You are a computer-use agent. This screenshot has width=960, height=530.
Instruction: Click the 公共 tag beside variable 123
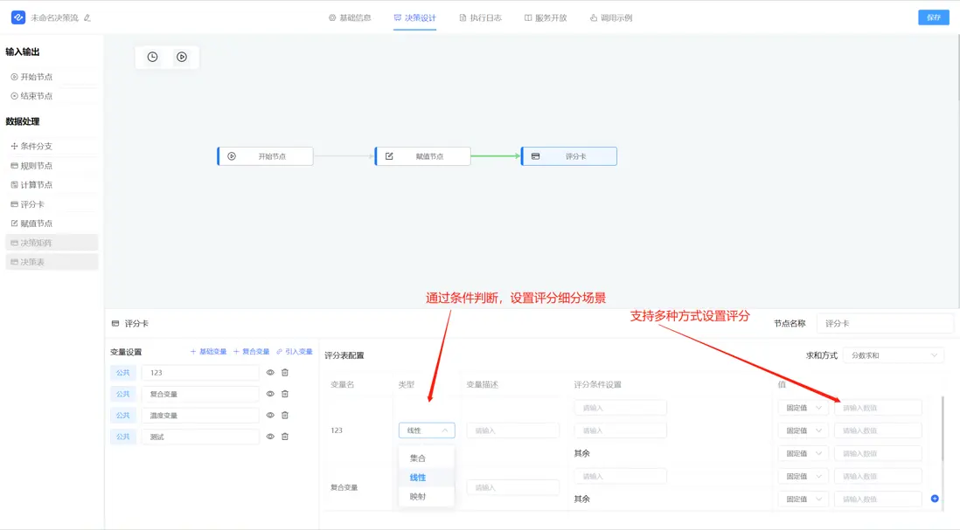point(123,372)
